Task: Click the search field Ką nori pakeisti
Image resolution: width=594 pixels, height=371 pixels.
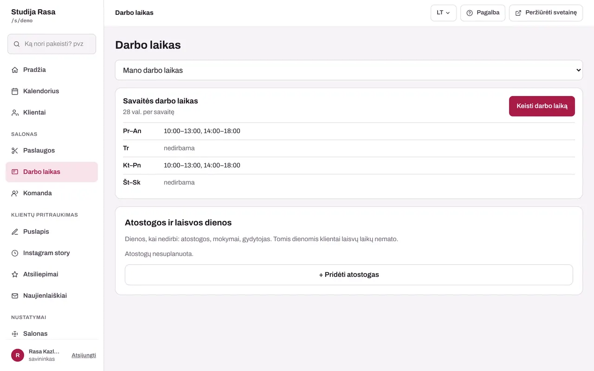Action: (52, 44)
